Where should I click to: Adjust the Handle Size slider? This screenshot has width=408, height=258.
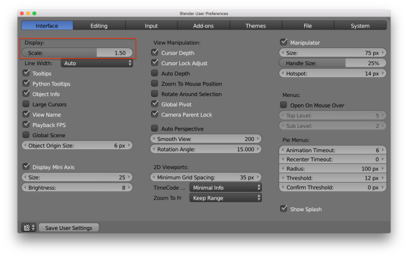332,63
